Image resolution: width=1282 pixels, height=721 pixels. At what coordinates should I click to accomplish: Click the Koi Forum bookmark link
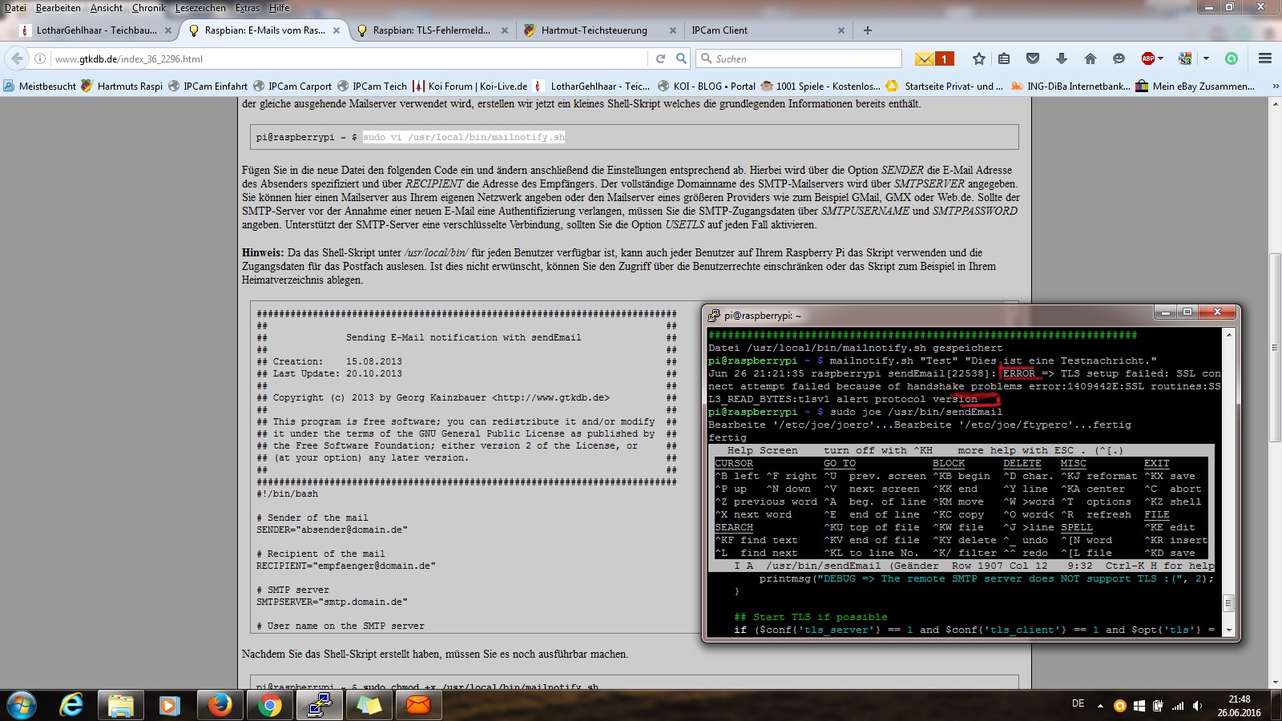click(x=477, y=86)
